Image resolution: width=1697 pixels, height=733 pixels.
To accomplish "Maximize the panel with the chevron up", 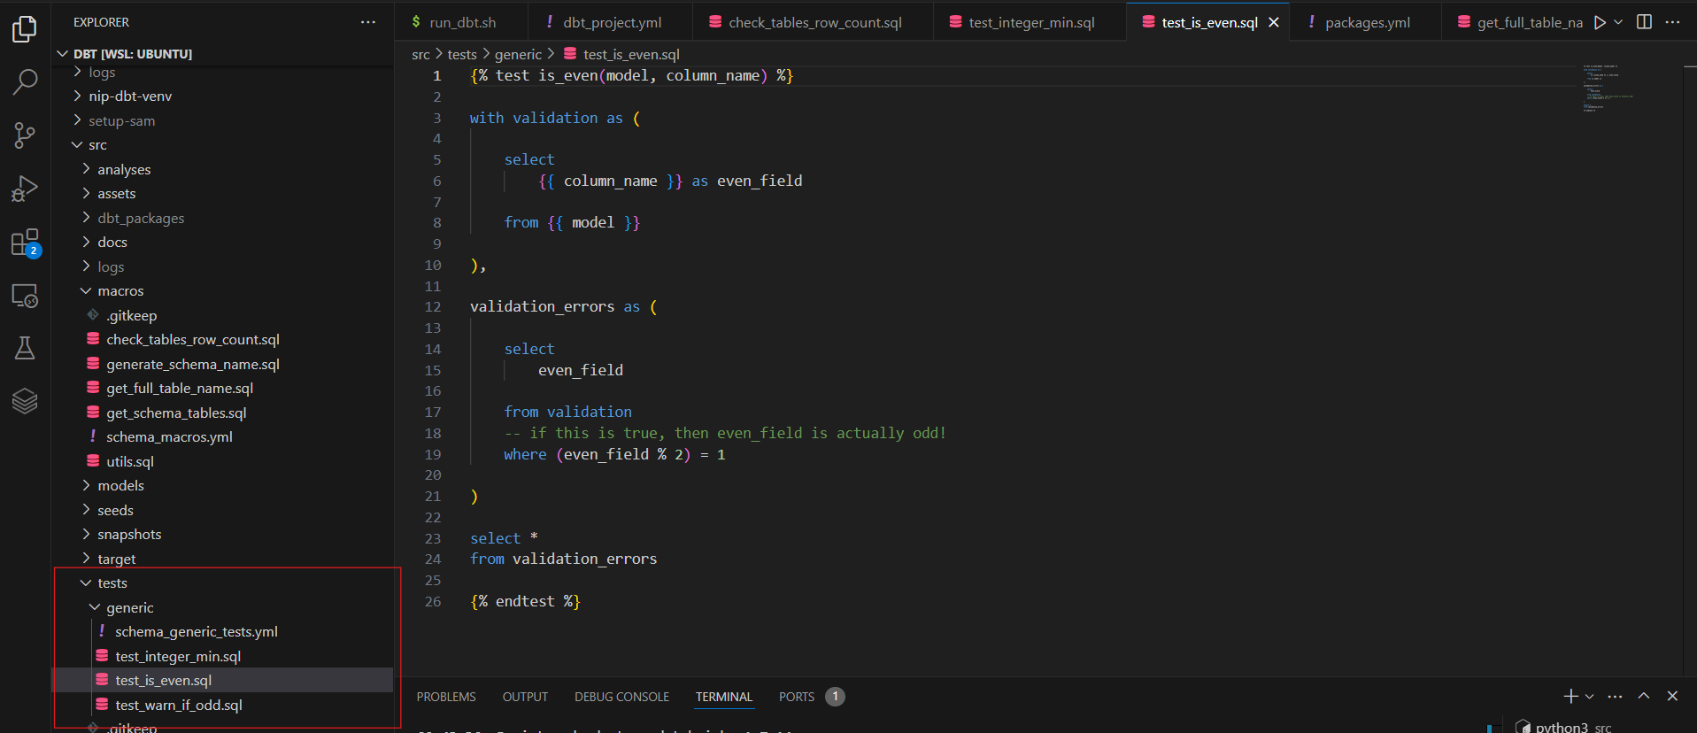I will coord(1644,697).
